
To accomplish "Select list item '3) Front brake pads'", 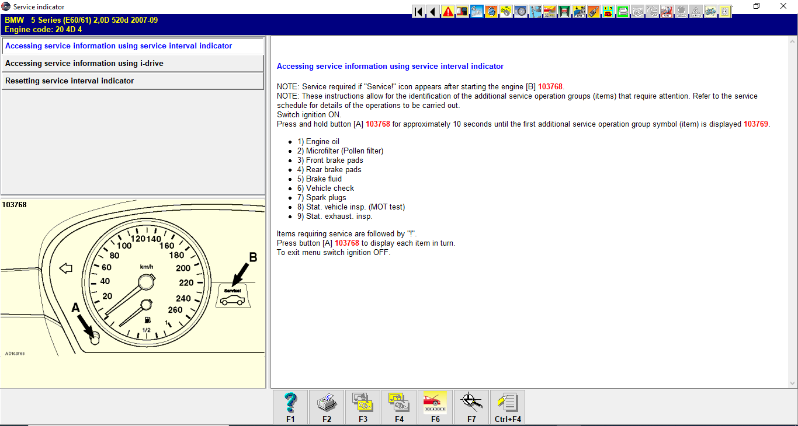I will 330,160.
